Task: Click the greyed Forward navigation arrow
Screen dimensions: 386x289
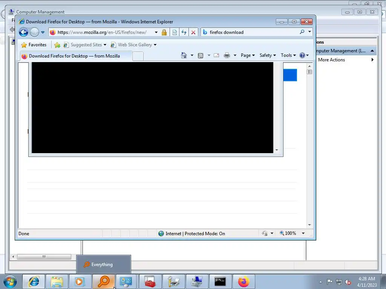Action: coord(34,32)
